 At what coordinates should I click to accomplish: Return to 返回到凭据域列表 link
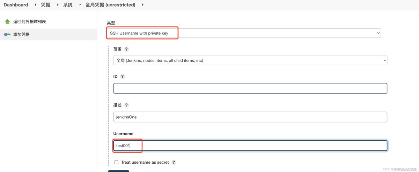(30, 22)
